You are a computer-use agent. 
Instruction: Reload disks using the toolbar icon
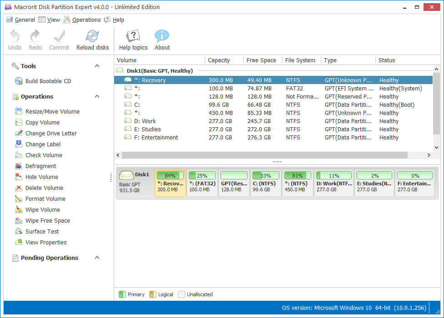coord(93,36)
